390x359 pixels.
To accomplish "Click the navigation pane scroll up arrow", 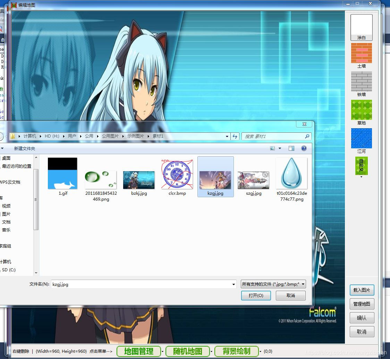I will click(36, 158).
